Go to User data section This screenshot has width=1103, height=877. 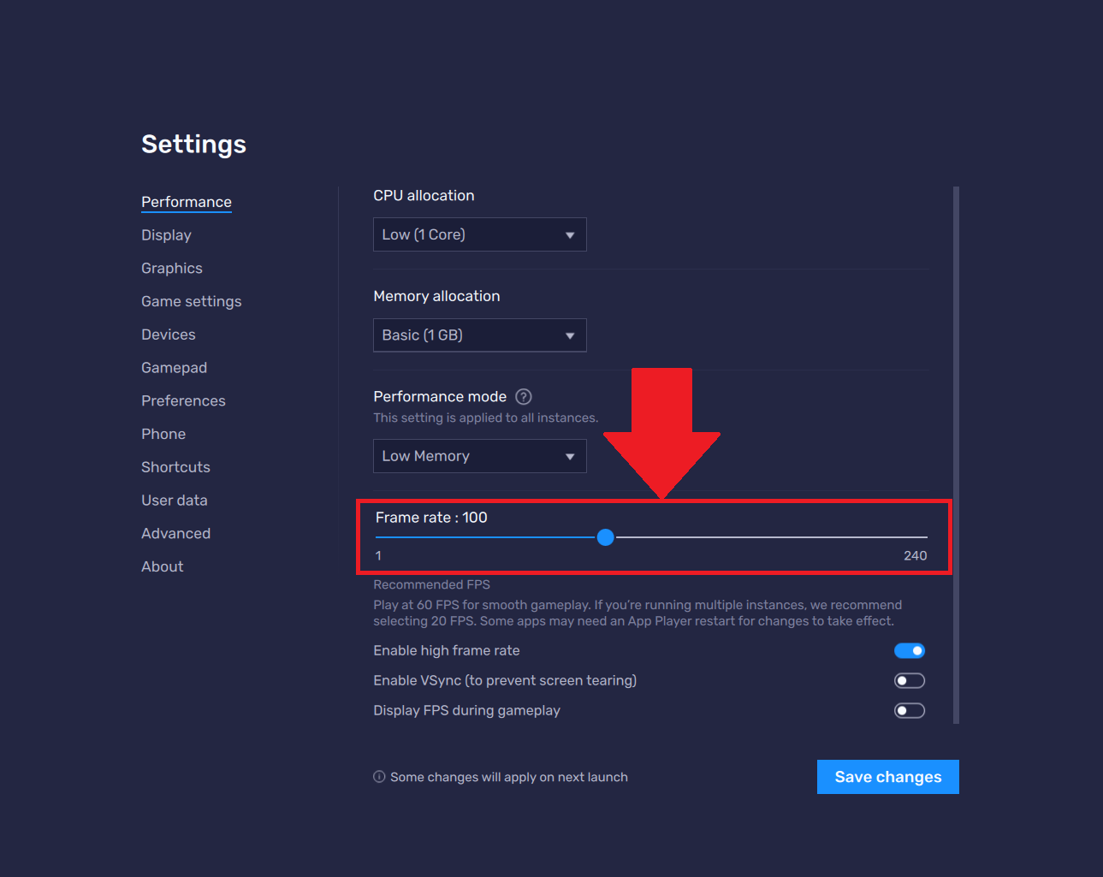pos(175,501)
